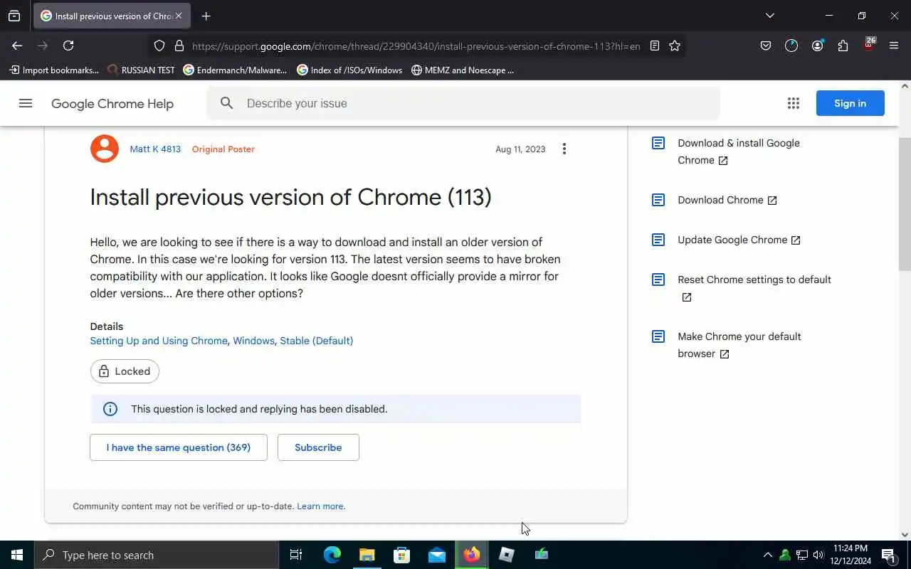Open Matt K 4813 user avatar

tap(105, 149)
